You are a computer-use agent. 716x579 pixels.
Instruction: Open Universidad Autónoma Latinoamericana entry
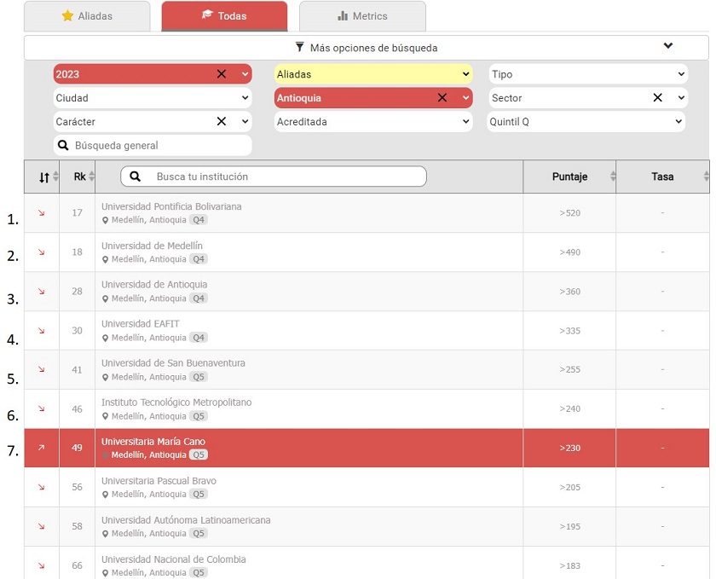tap(186, 520)
